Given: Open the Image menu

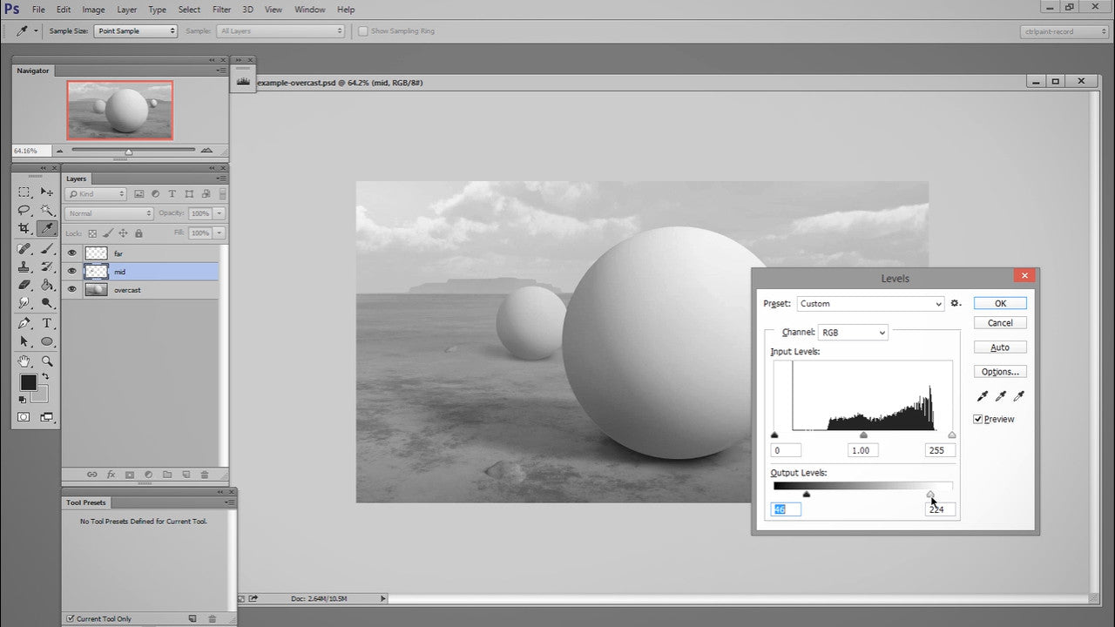Looking at the screenshot, I should 93,10.
